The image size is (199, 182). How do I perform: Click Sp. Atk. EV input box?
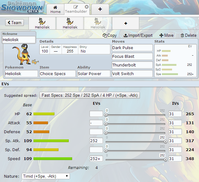coord(96,141)
